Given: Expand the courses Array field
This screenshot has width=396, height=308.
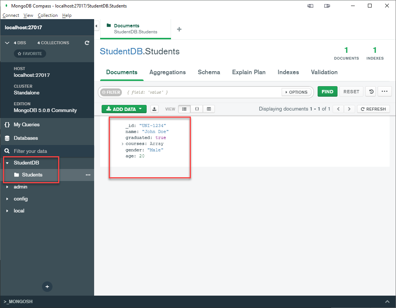Looking at the screenshot, I should [123, 144].
